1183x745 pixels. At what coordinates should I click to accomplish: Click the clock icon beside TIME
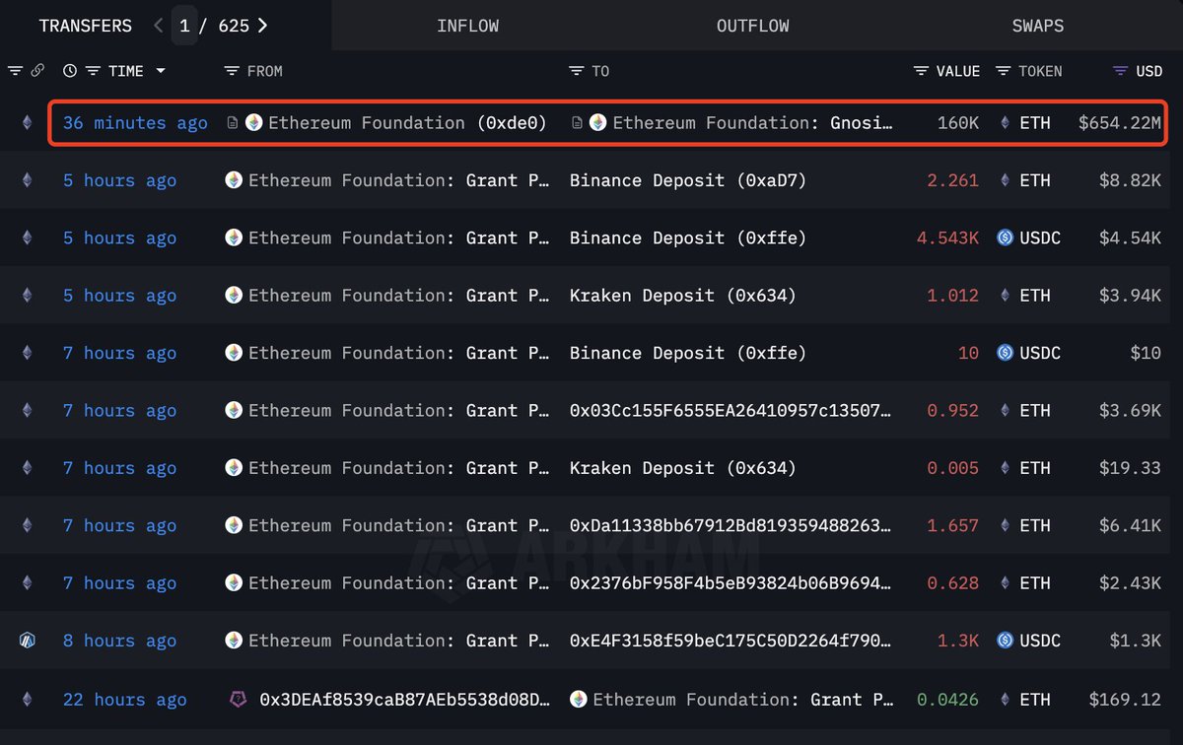point(69,71)
